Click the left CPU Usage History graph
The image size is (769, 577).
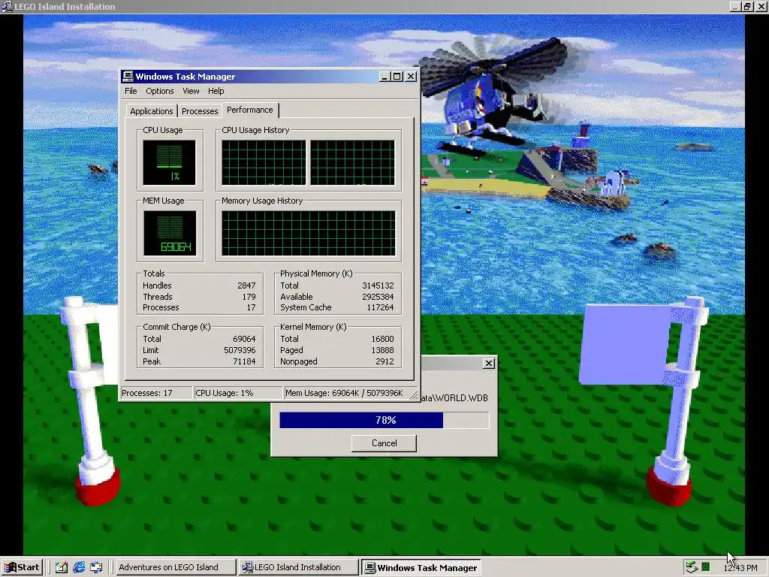[264, 163]
